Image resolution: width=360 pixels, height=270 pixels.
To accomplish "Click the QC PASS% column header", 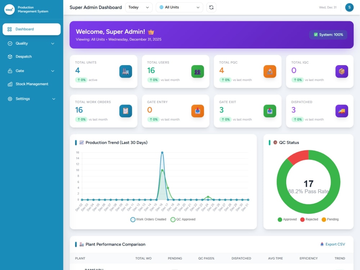I will [x=206, y=258].
